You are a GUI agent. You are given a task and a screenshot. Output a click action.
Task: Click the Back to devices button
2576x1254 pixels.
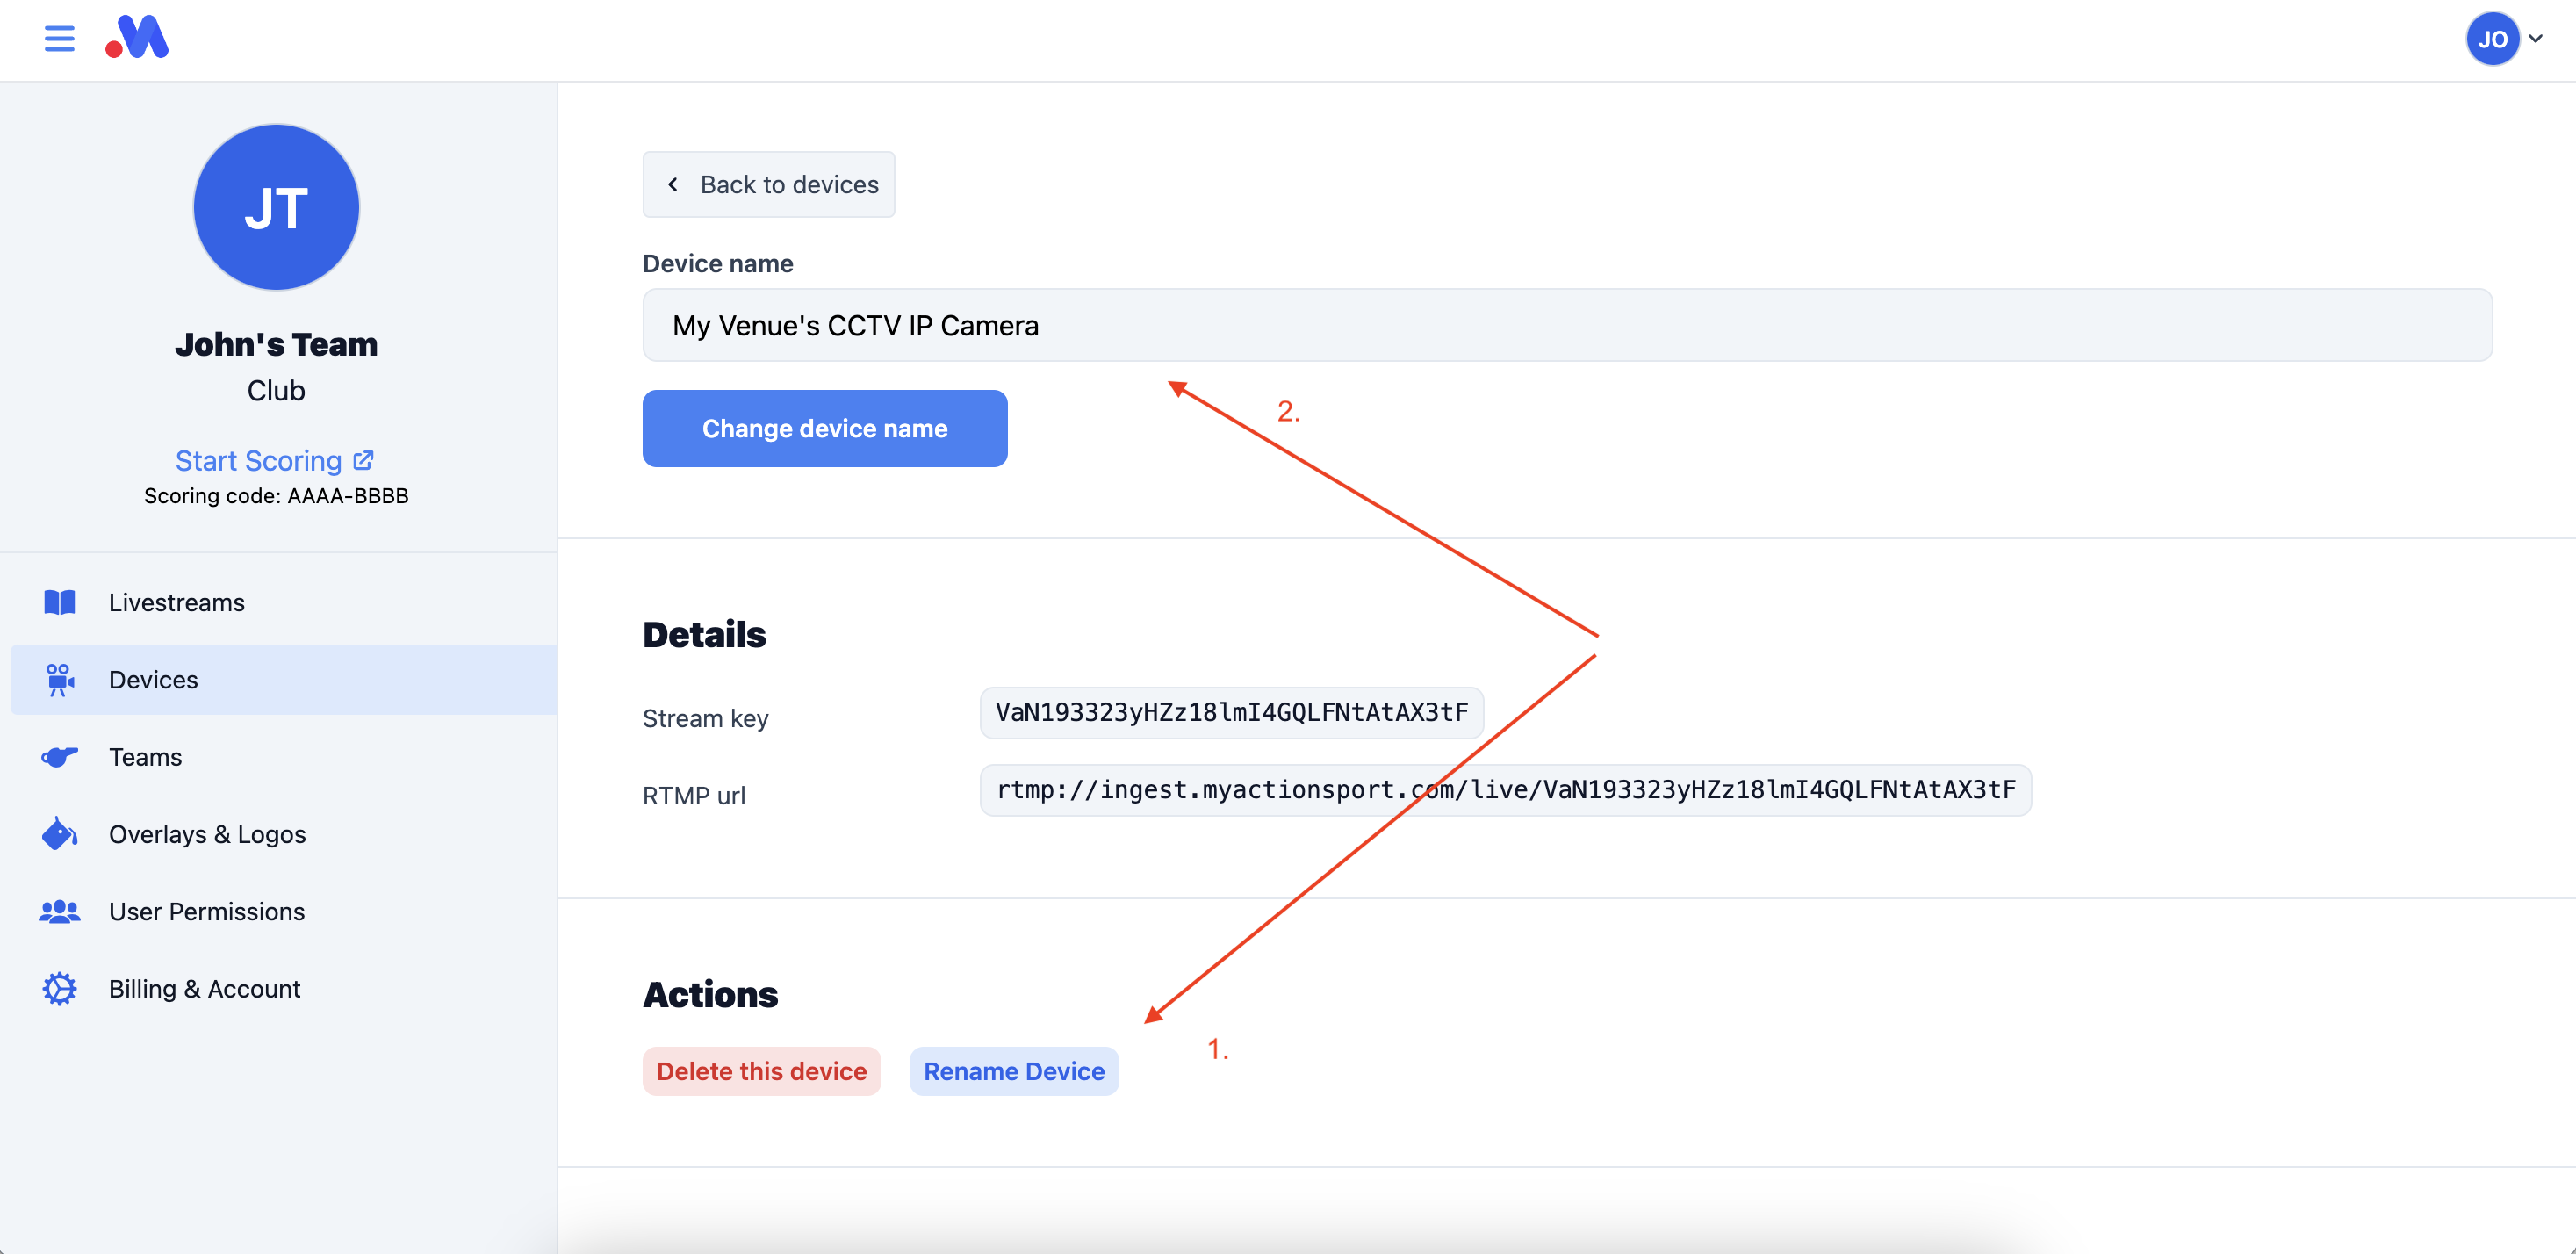coord(768,184)
